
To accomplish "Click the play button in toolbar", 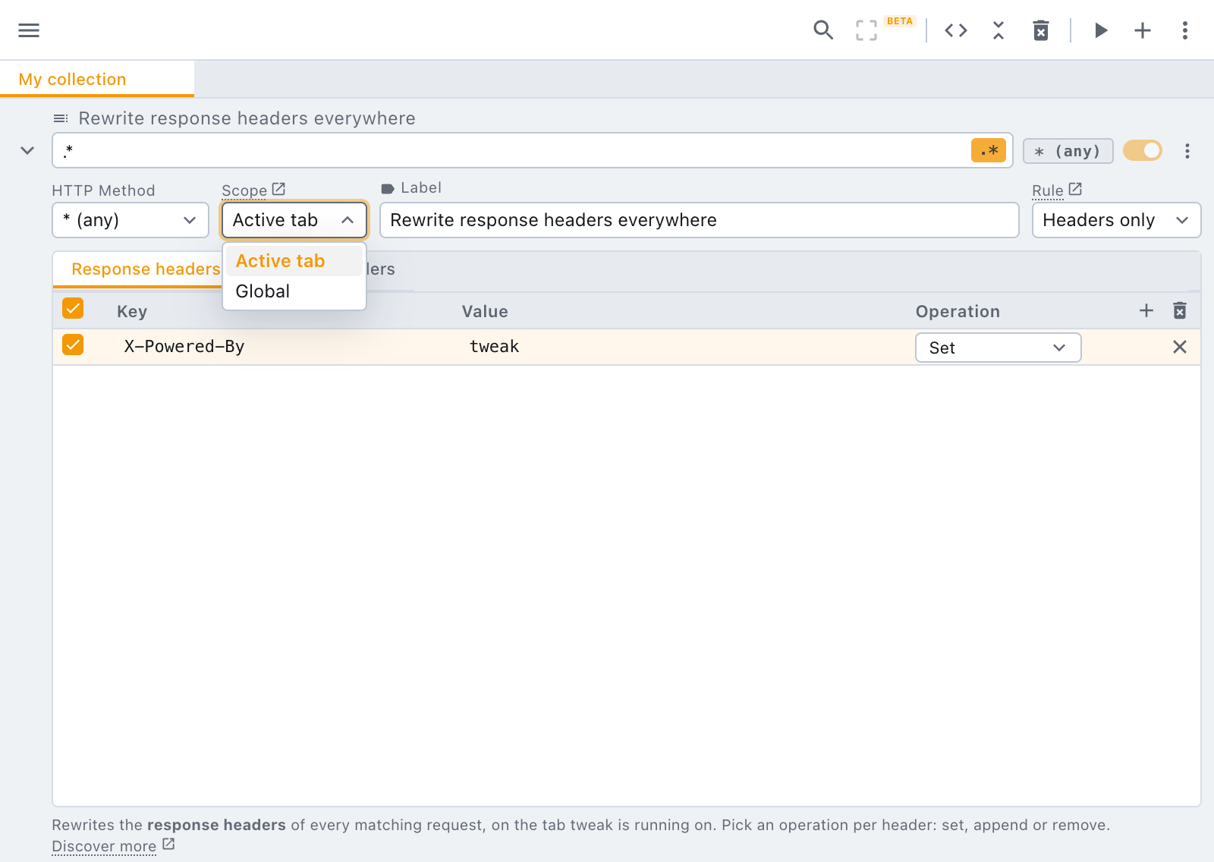I will (x=1101, y=30).
